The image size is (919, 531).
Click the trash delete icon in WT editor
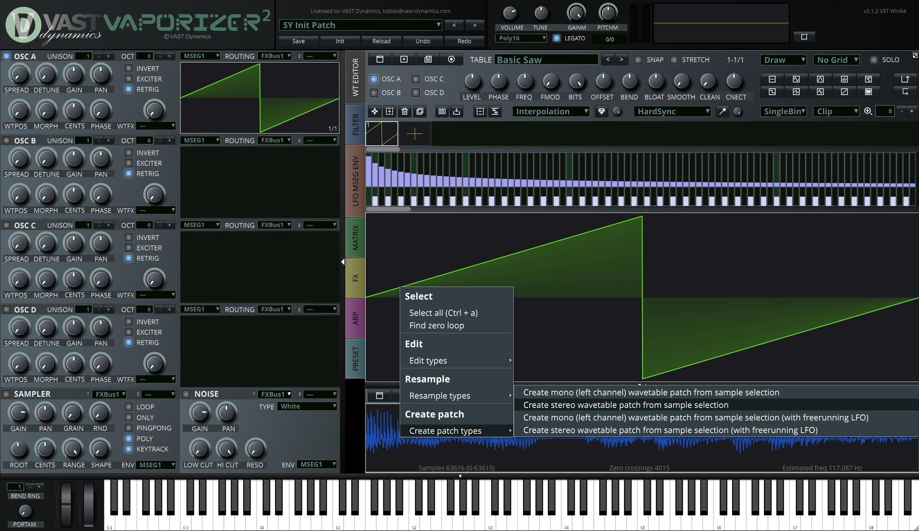[405, 111]
